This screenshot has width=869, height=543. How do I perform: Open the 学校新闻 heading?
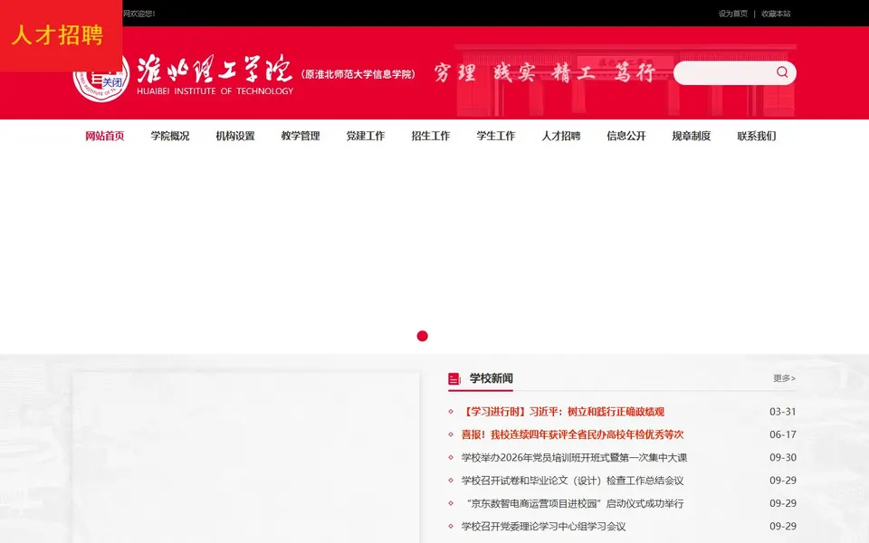coord(491,378)
